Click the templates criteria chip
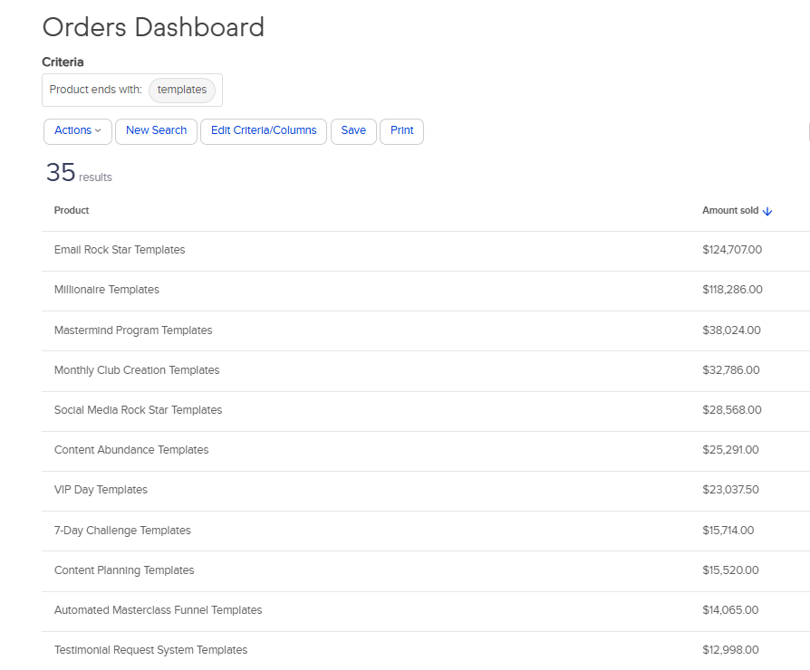The width and height of the screenshot is (810, 670). (182, 90)
